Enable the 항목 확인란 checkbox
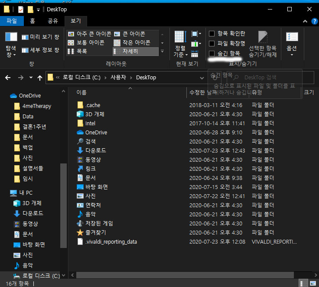This screenshot has width=319, height=287. tap(212, 33)
